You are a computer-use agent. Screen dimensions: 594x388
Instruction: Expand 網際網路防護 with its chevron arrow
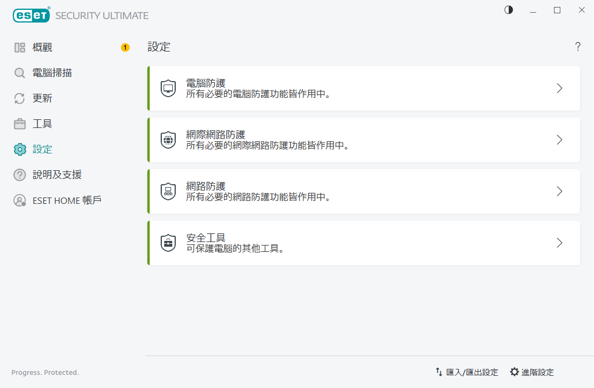click(x=560, y=140)
